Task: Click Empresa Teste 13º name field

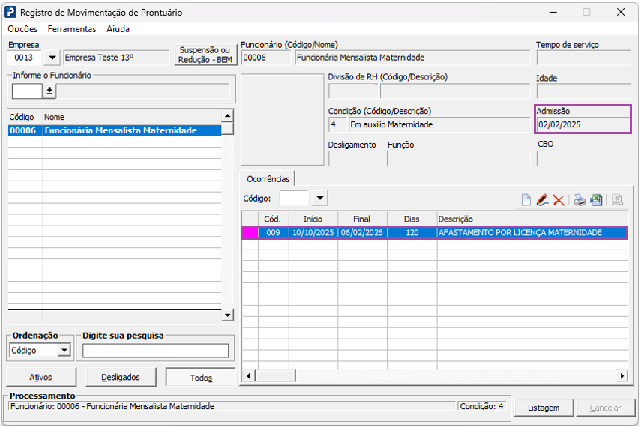Action: point(116,58)
